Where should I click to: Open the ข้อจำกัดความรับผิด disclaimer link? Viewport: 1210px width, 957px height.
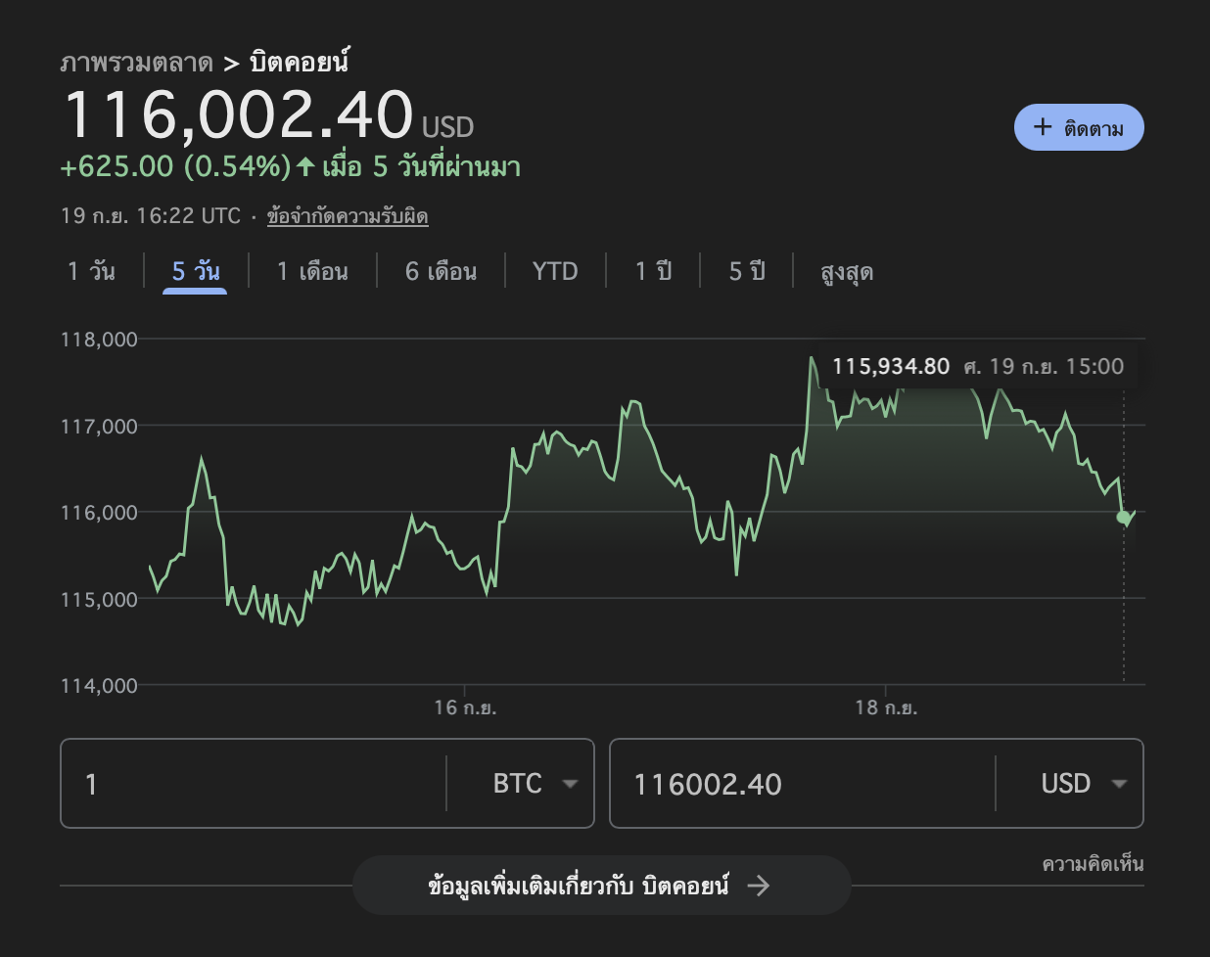point(348,216)
